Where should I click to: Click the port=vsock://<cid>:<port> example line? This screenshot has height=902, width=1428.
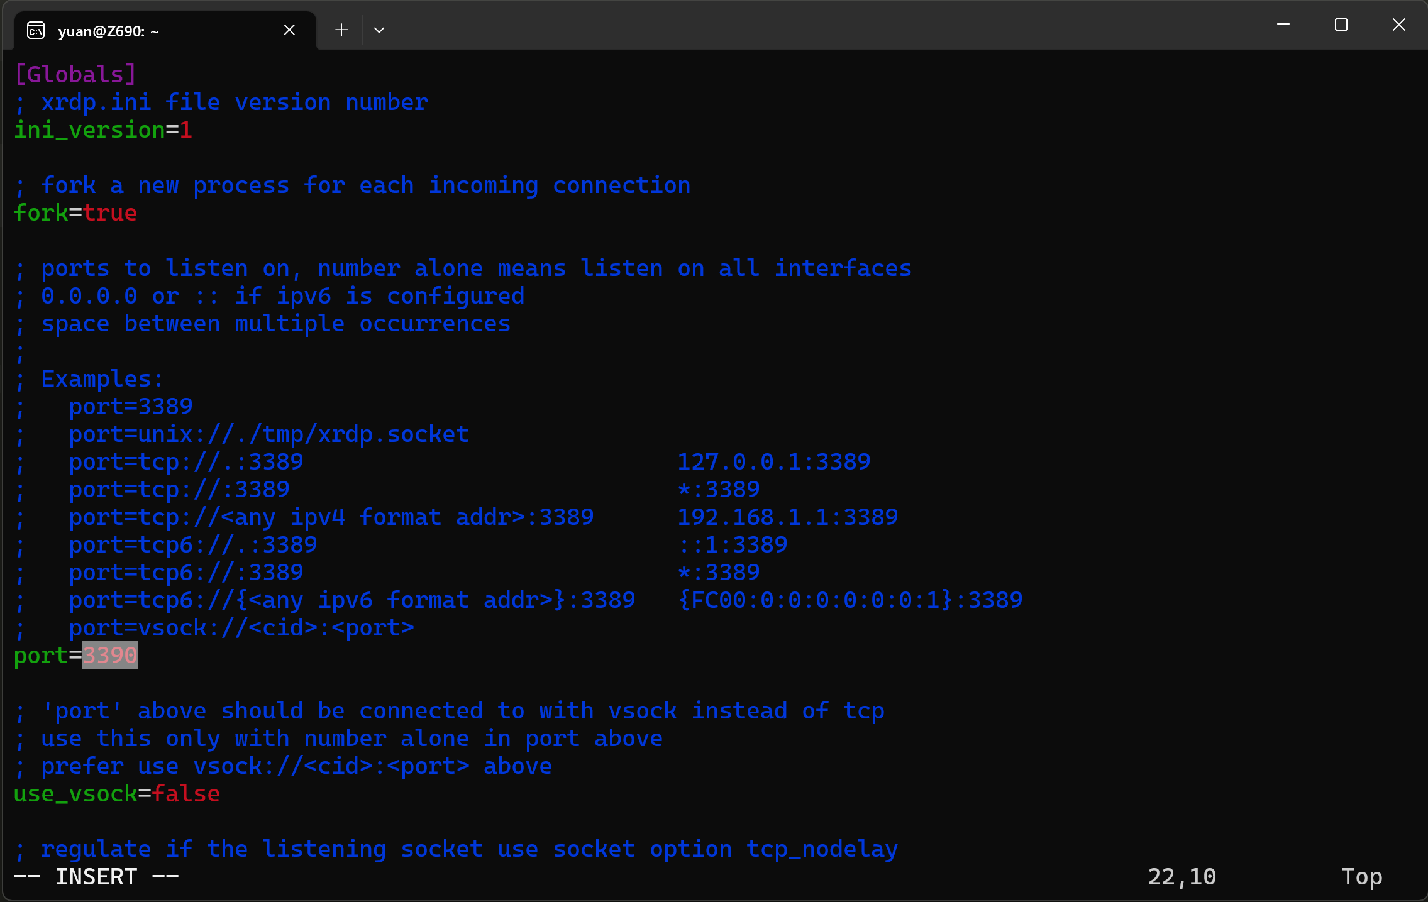241,627
